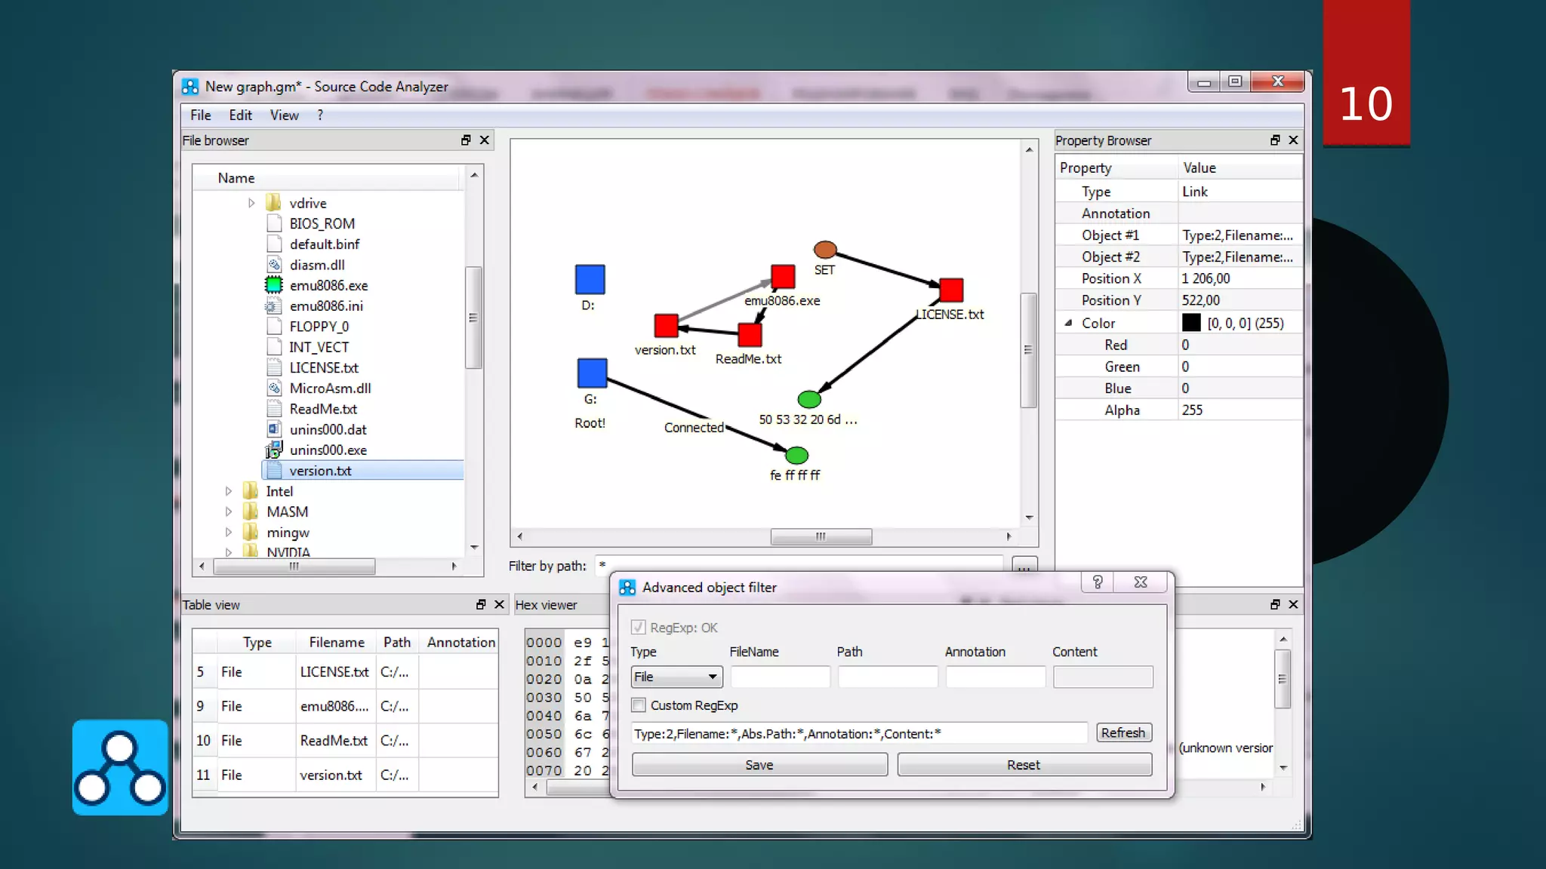Click the black Color swatch
Image resolution: width=1546 pixels, height=869 pixels.
click(x=1191, y=323)
